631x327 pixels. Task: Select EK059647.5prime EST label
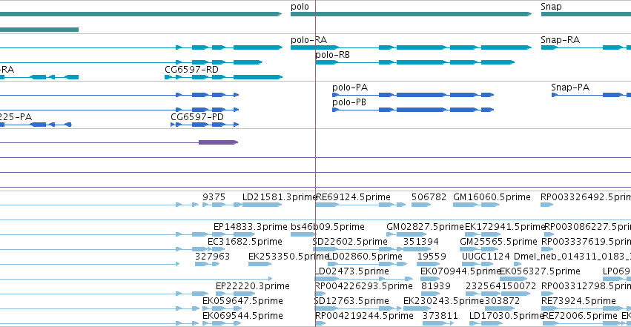[x=242, y=301]
